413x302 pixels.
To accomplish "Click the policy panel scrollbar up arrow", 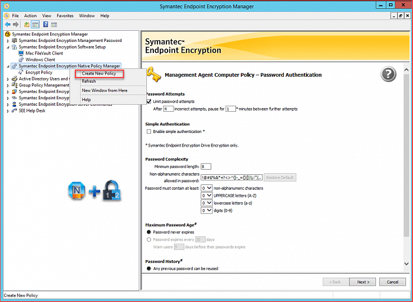I will click(x=406, y=69).
